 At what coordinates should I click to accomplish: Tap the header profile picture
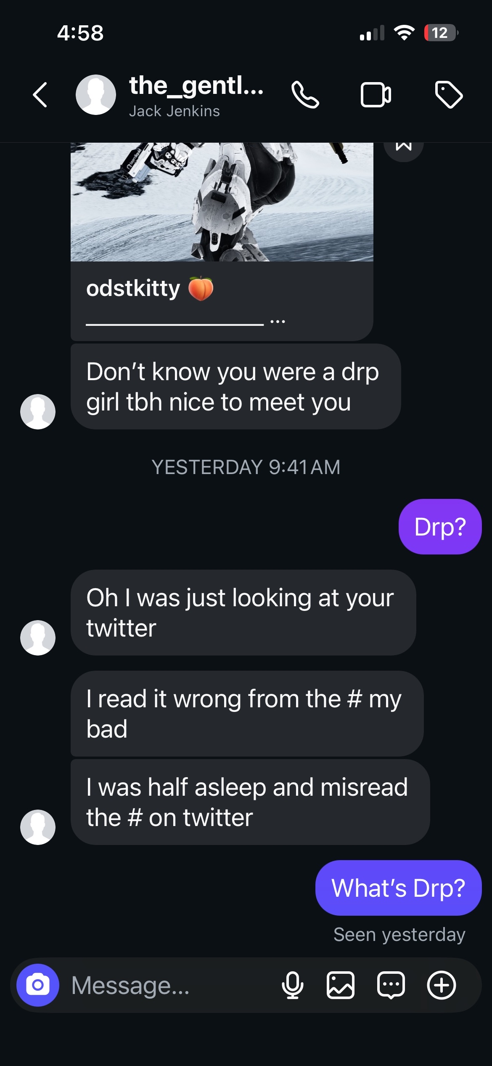pos(96,95)
